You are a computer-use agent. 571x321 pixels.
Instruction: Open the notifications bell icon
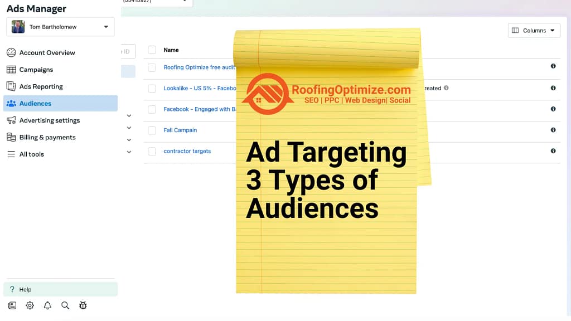tap(47, 305)
